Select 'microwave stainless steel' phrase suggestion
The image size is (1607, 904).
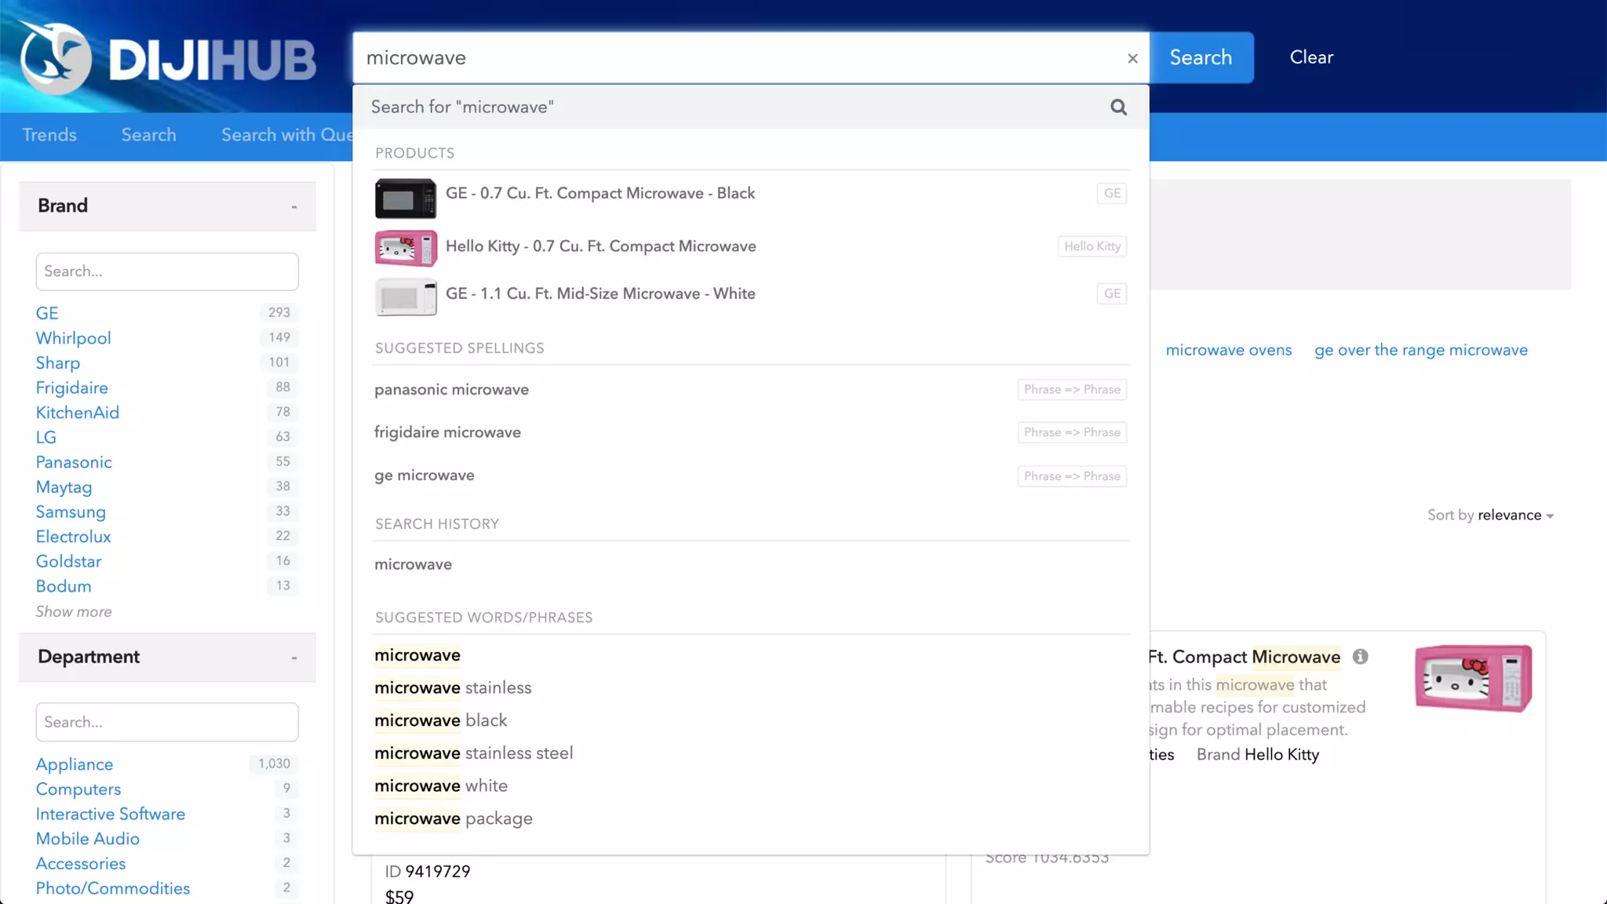473,753
